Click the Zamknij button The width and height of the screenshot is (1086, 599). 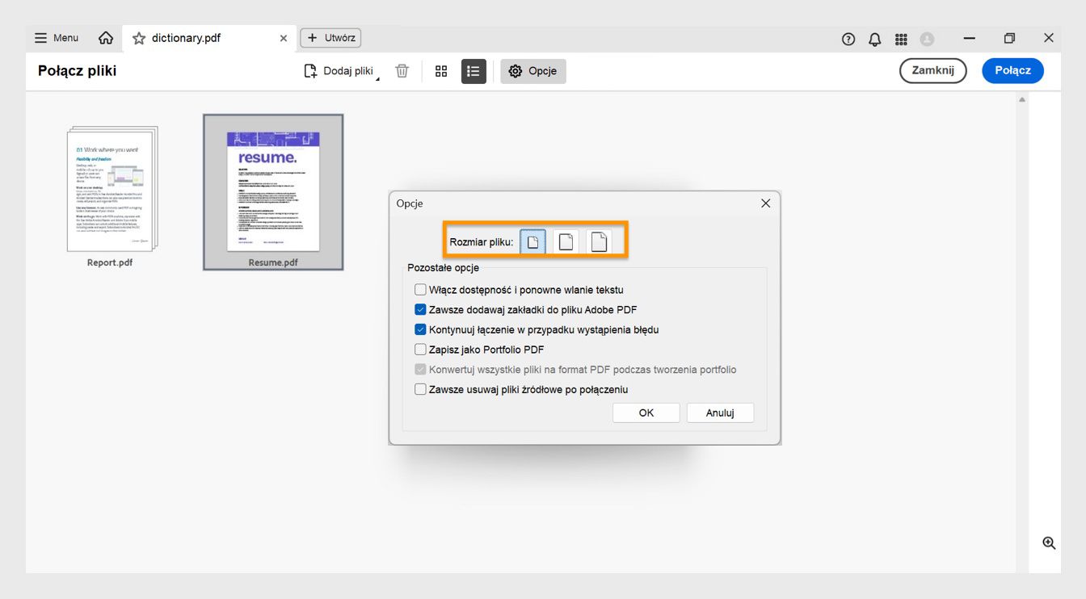coord(933,70)
